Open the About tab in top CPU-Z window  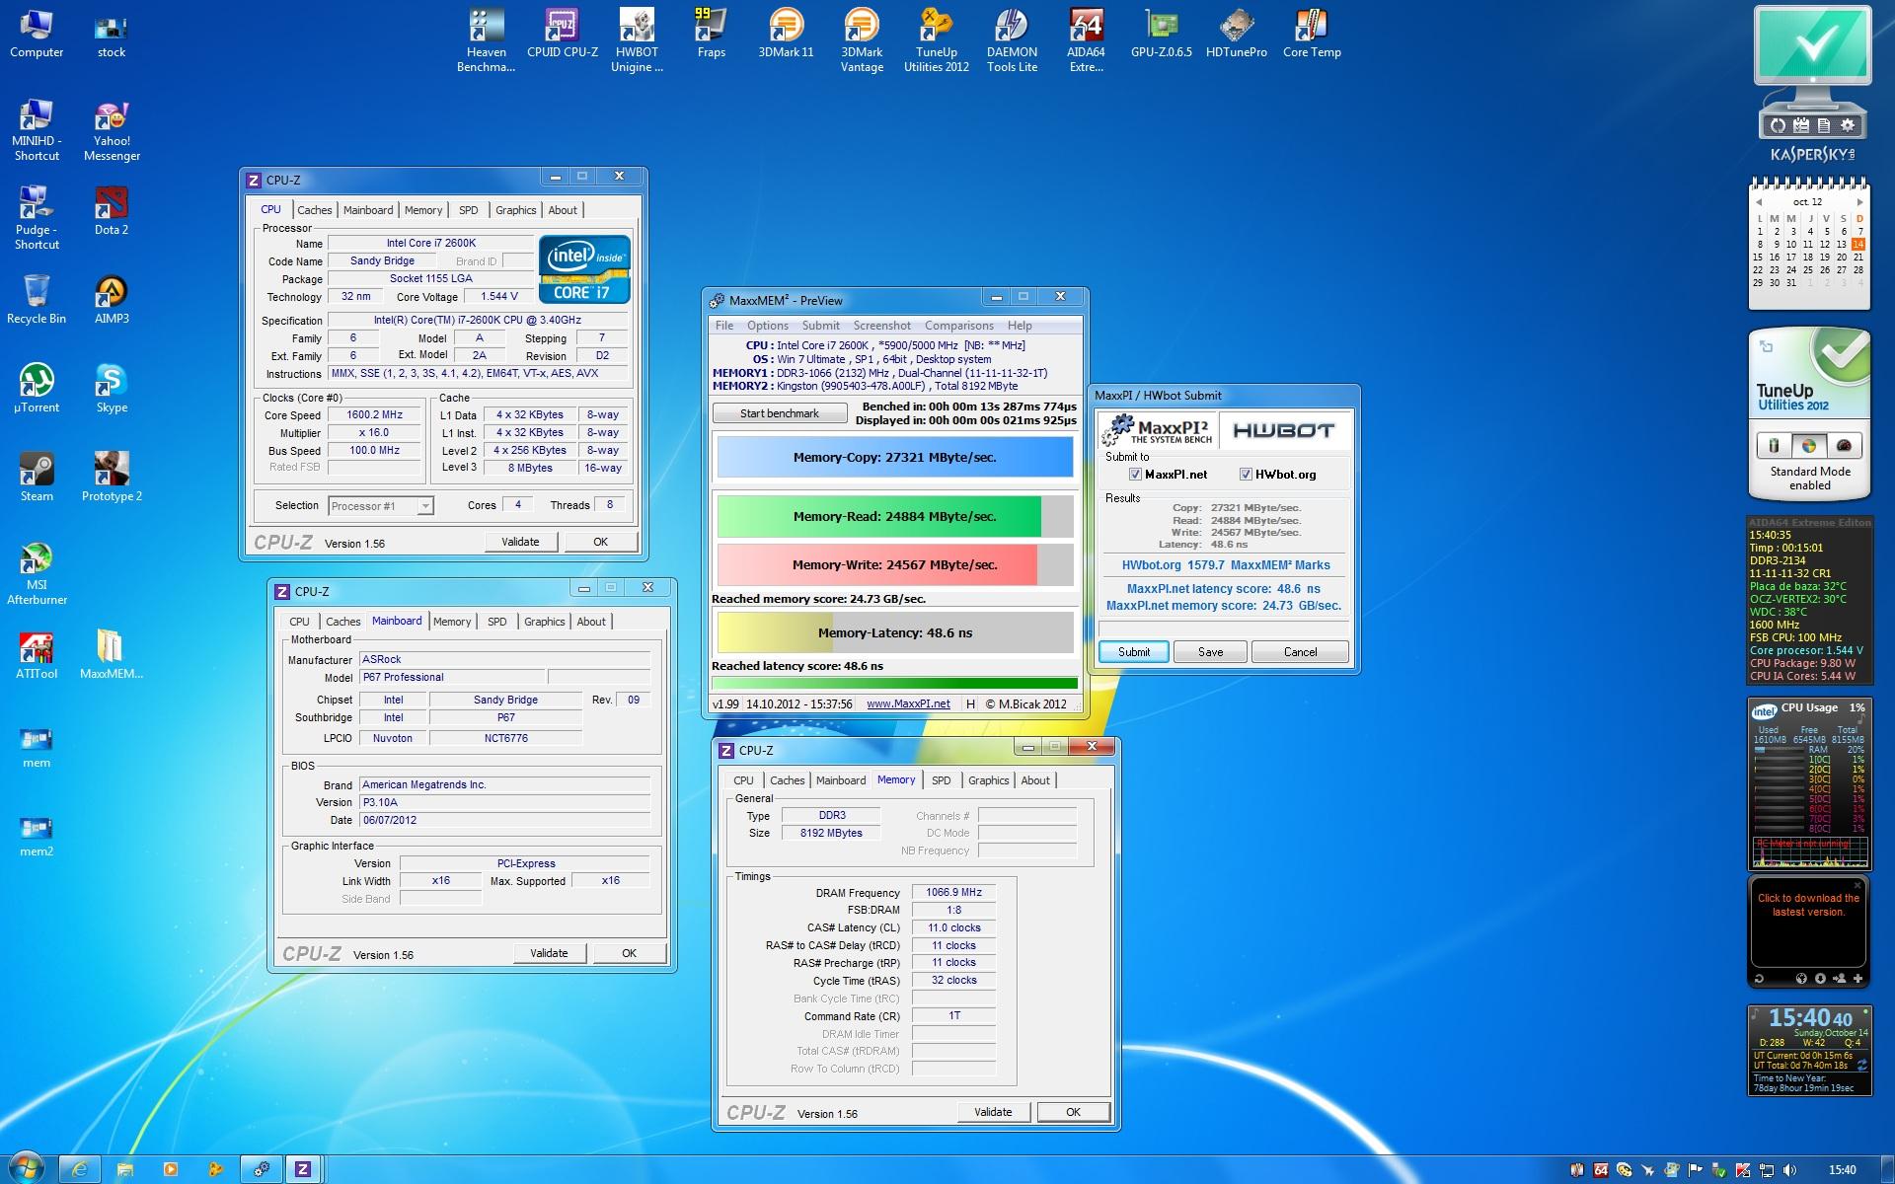(563, 210)
